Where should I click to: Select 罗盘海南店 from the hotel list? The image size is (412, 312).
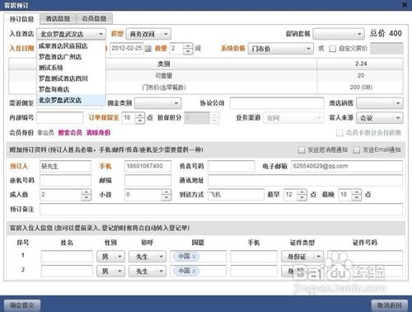71,89
